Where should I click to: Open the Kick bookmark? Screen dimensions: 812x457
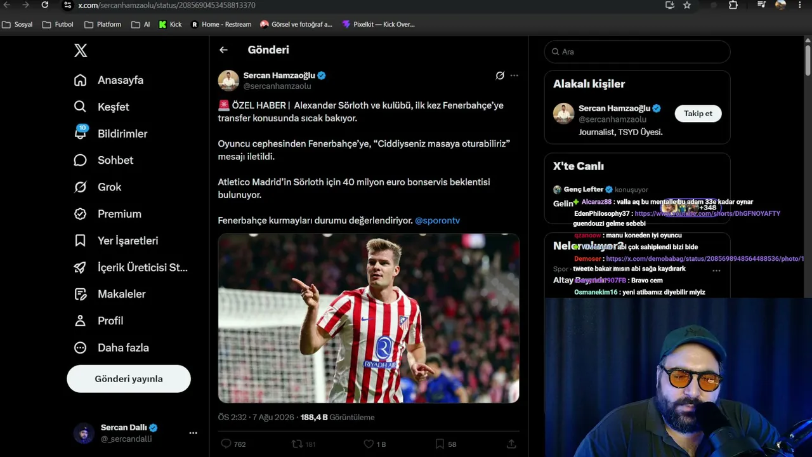(170, 24)
